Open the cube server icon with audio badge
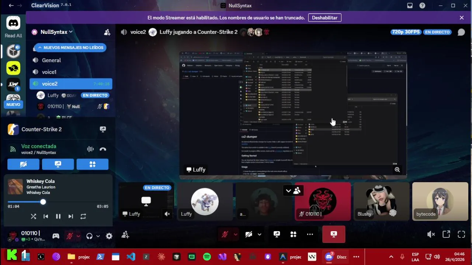 coord(13,51)
